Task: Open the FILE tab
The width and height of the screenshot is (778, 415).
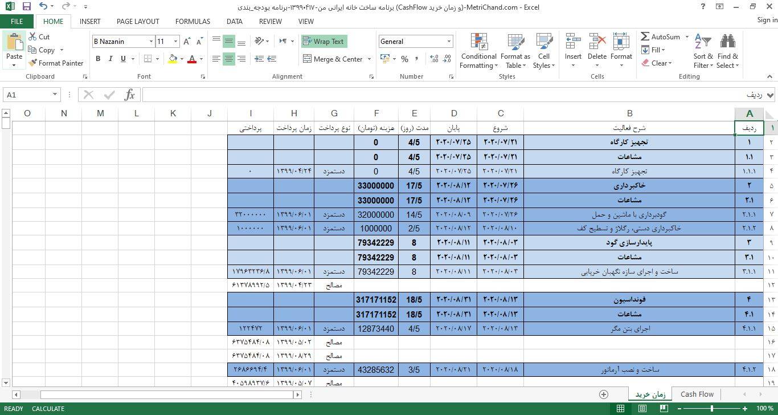Action: click(17, 21)
